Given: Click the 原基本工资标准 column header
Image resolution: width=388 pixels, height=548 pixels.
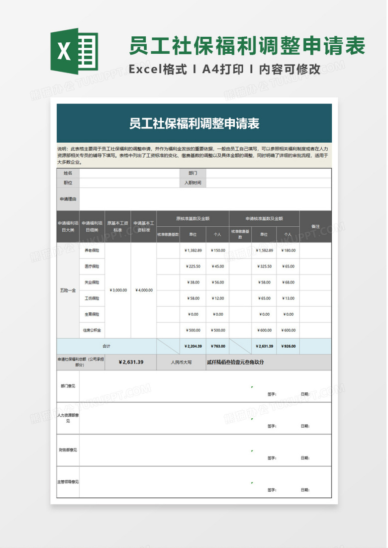Looking at the screenshot, I should coord(118,226).
